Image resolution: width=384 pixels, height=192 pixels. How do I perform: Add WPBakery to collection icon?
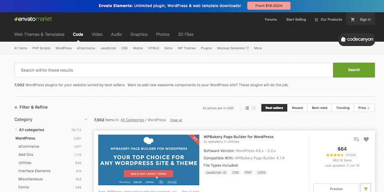tap(356, 139)
